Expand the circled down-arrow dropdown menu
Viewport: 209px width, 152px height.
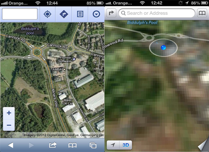point(96,14)
